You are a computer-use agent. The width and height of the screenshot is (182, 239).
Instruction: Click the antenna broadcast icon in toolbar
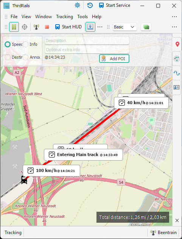pos(36,27)
